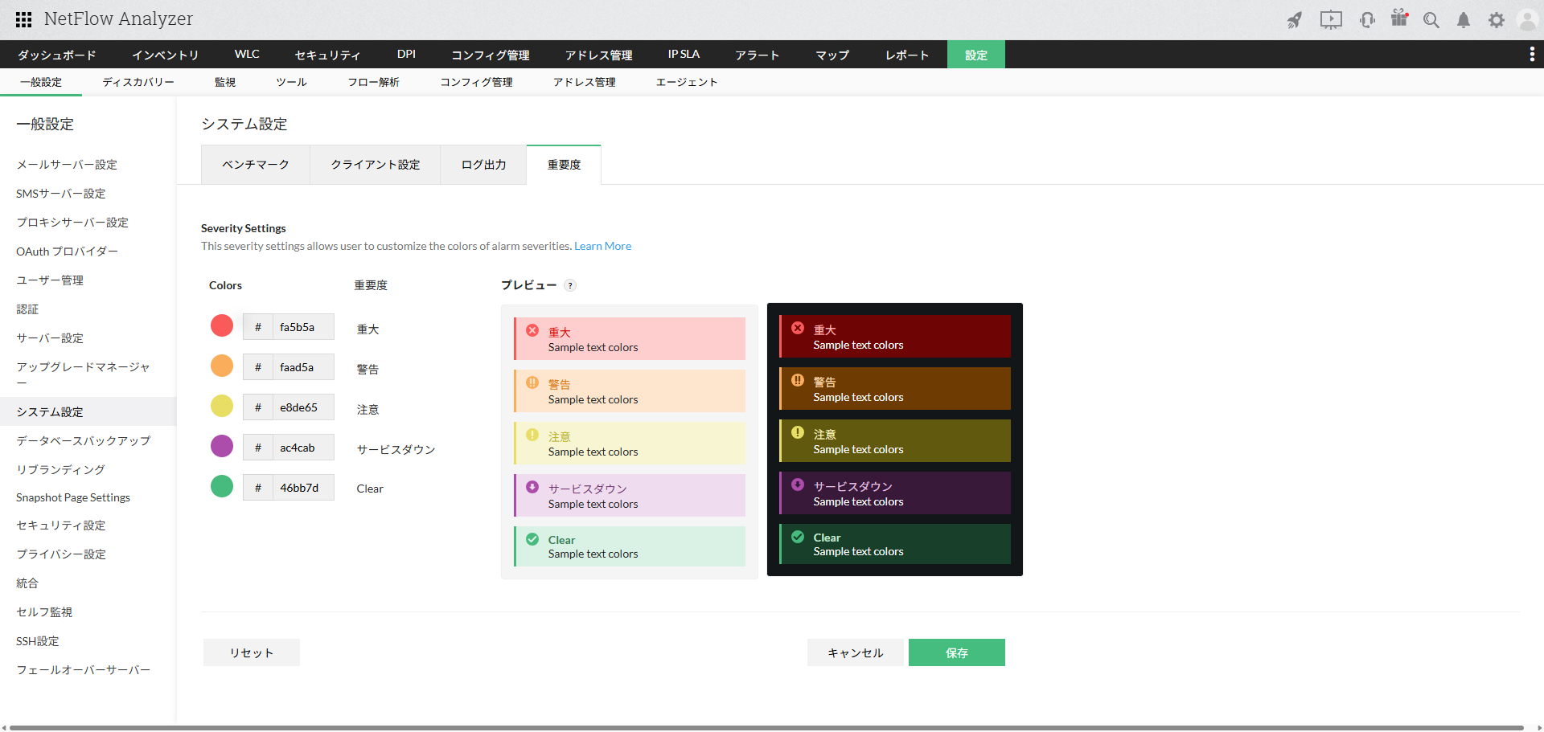Open the three-dot more menu
Screen dimensions: 1544x732
click(x=1531, y=54)
